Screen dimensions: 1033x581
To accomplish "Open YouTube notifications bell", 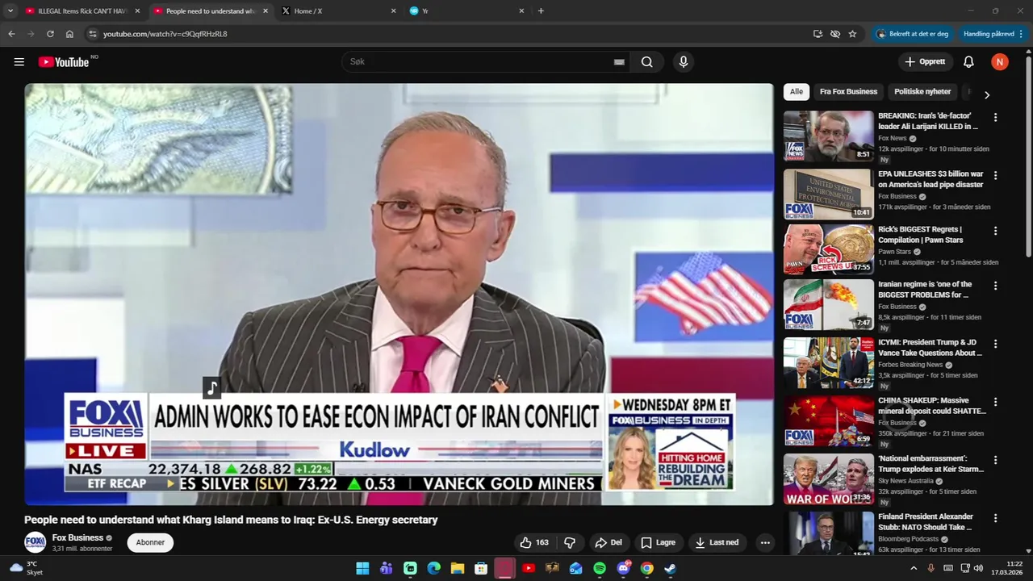I will tap(968, 62).
